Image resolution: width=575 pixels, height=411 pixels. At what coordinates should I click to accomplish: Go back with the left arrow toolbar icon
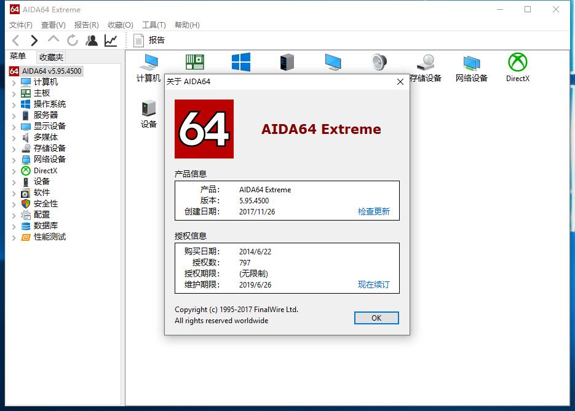pyautogui.click(x=16, y=41)
